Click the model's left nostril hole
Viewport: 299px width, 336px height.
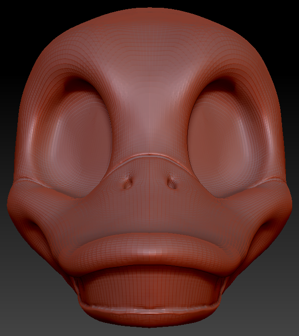(x=129, y=183)
